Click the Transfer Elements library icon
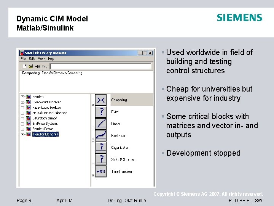This screenshot has height=206, width=274. click(x=29, y=134)
